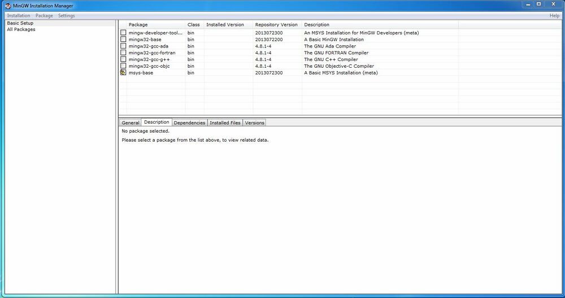Click 'A Basic MinGW Installation' description
The image size is (565, 298).
(x=334, y=40)
